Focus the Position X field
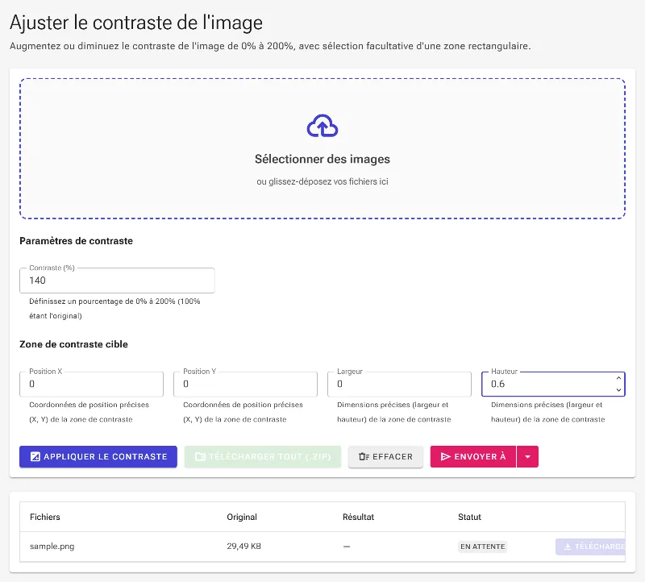The height and width of the screenshot is (582, 645). point(91,385)
